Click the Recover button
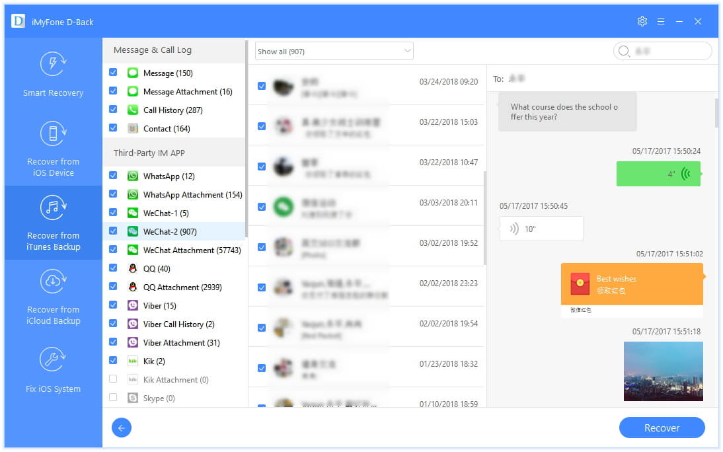 [662, 428]
